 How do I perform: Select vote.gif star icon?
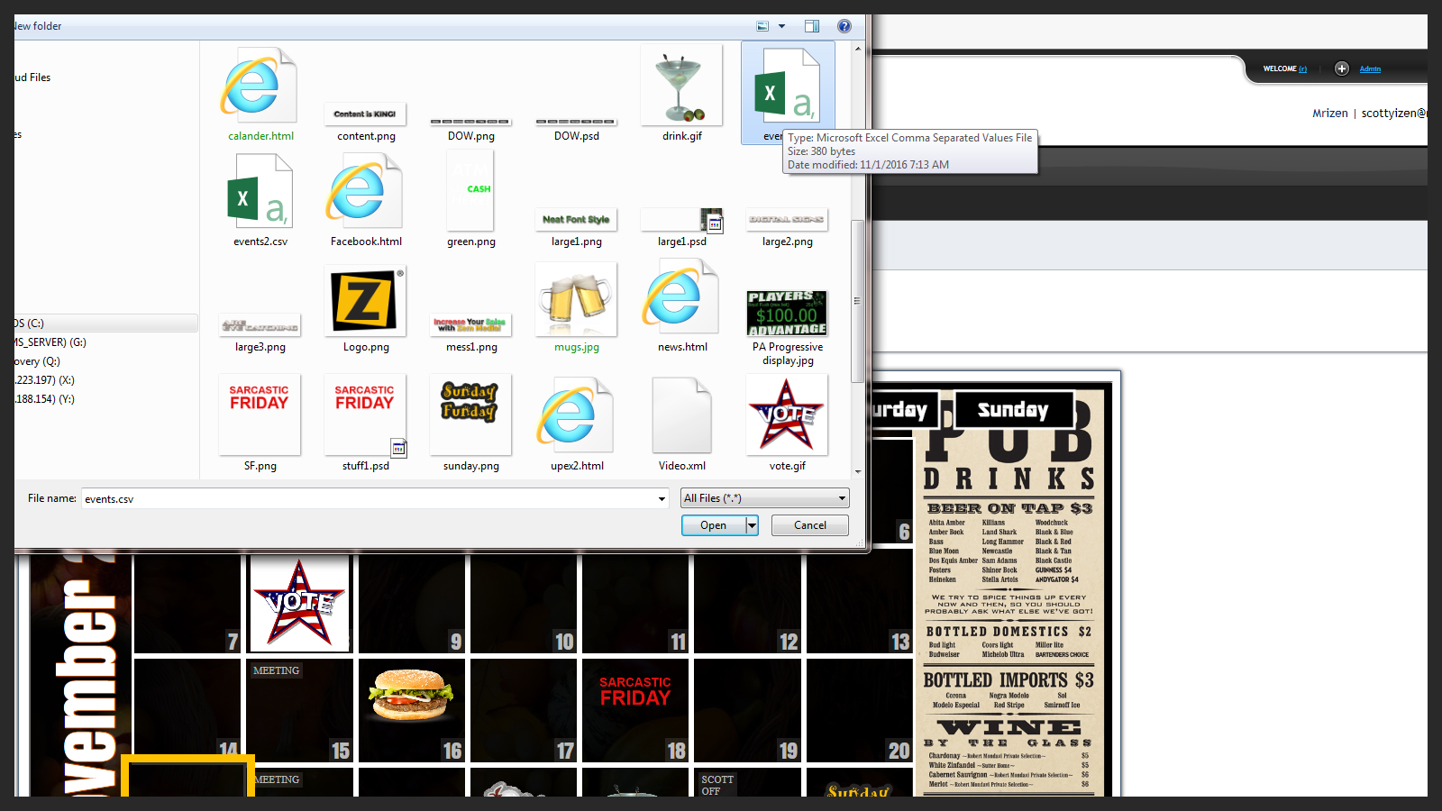pyautogui.click(x=787, y=415)
